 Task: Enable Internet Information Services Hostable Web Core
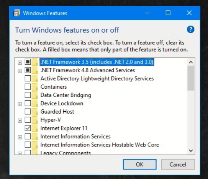point(28,145)
